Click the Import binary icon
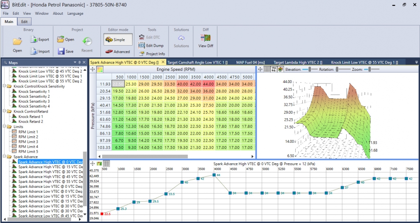The image size is (420, 223). 34,51
